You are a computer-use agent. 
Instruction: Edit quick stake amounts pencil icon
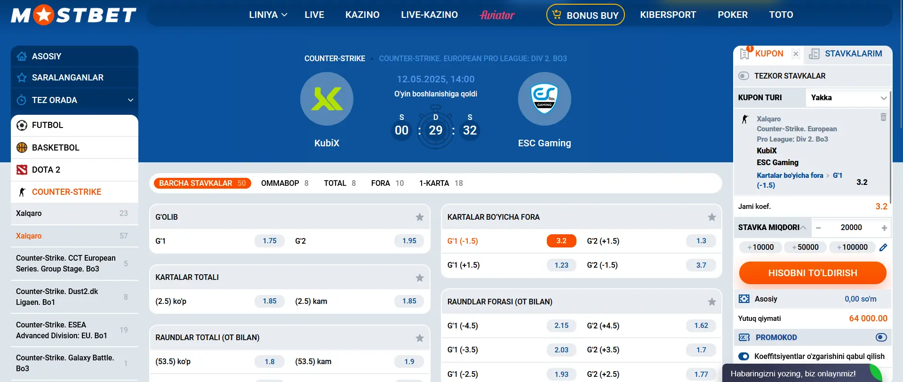(x=883, y=247)
